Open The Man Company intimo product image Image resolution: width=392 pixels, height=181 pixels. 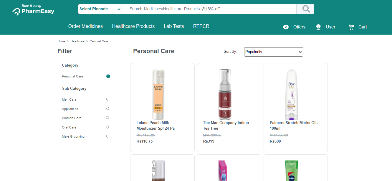pyautogui.click(x=225, y=94)
